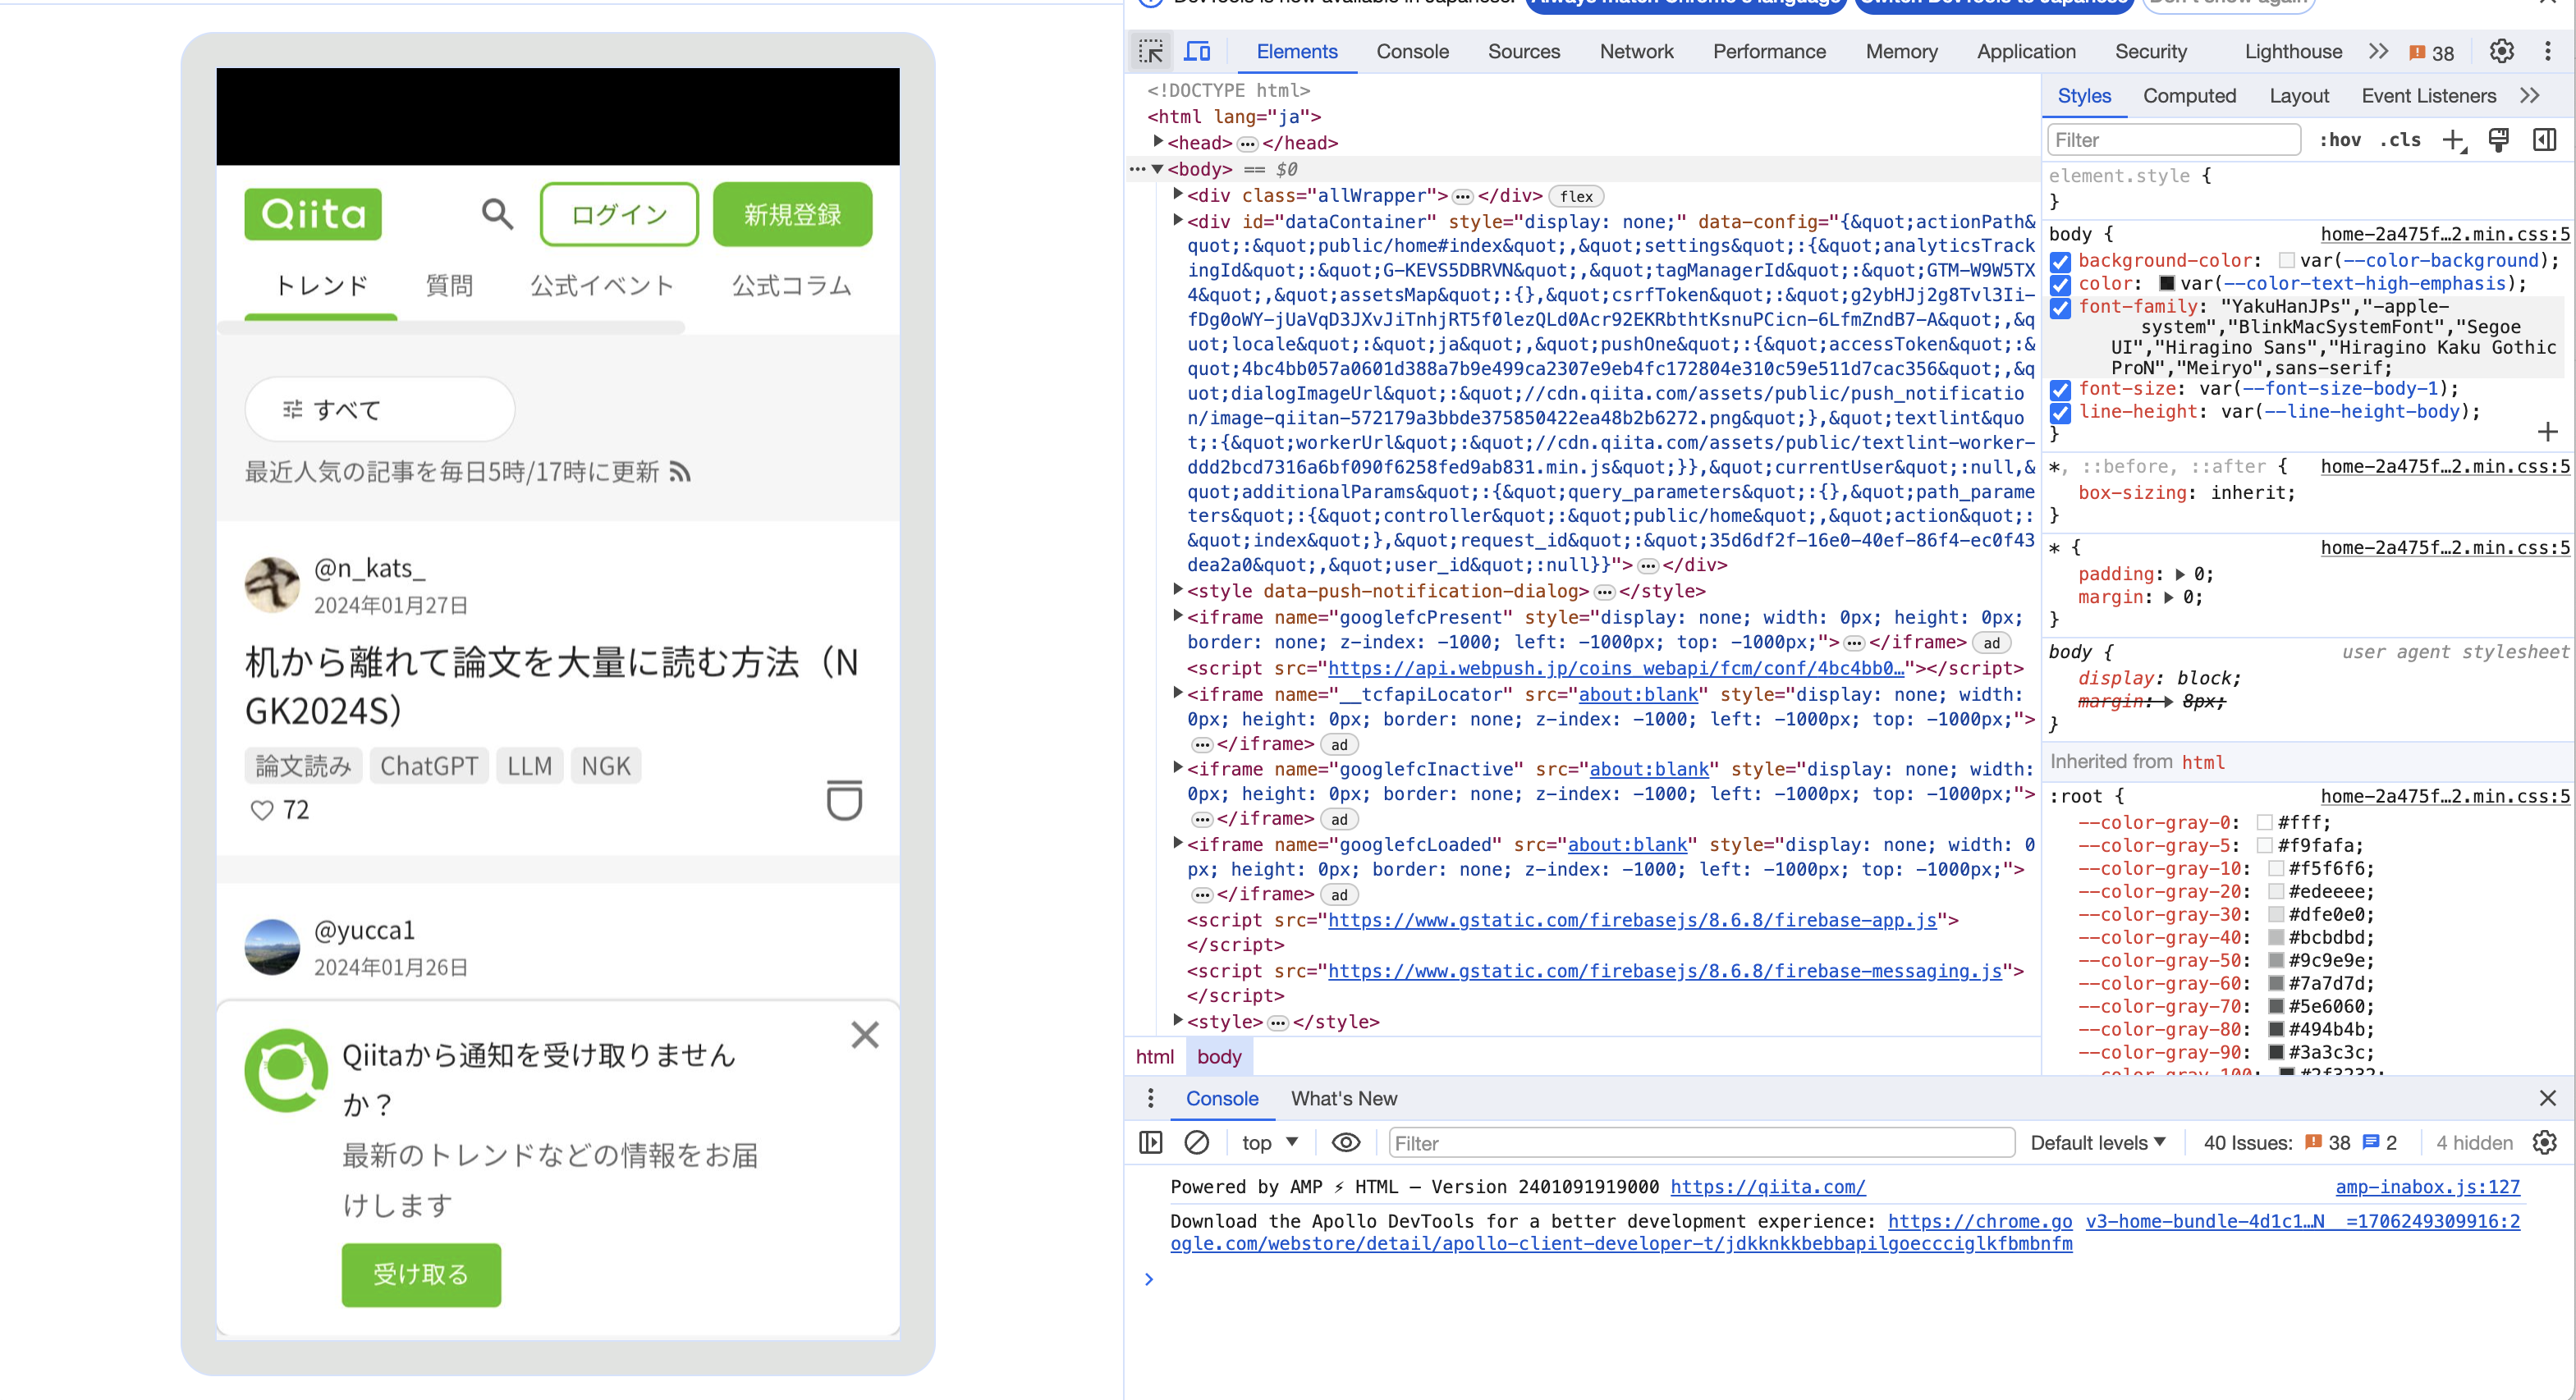Click the console sidebar toggle icon
The width and height of the screenshot is (2576, 1400).
pyautogui.click(x=1151, y=1142)
